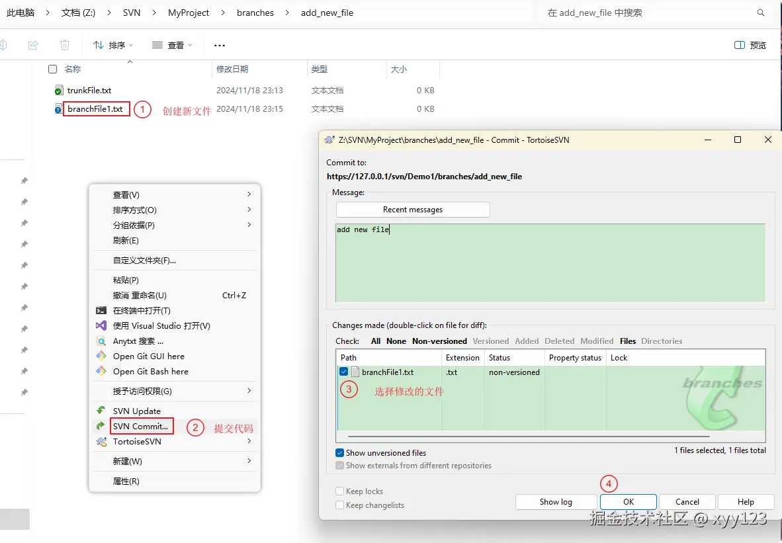
Task: Expand the 分组依据(P) submenu
Action: (175, 226)
